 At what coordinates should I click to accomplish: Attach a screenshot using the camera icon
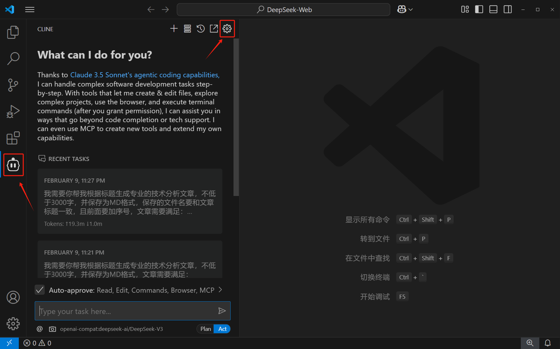point(53,329)
